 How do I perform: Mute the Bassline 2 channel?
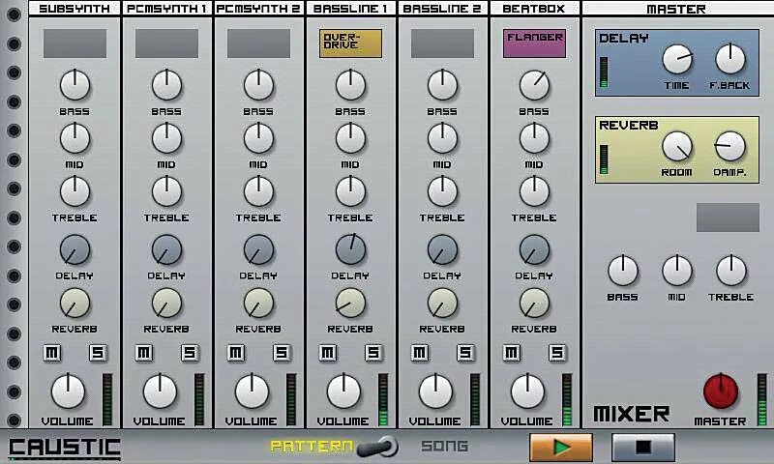click(420, 353)
